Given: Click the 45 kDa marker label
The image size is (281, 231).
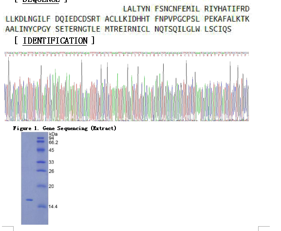Looking at the screenshot, I should click(x=52, y=150).
